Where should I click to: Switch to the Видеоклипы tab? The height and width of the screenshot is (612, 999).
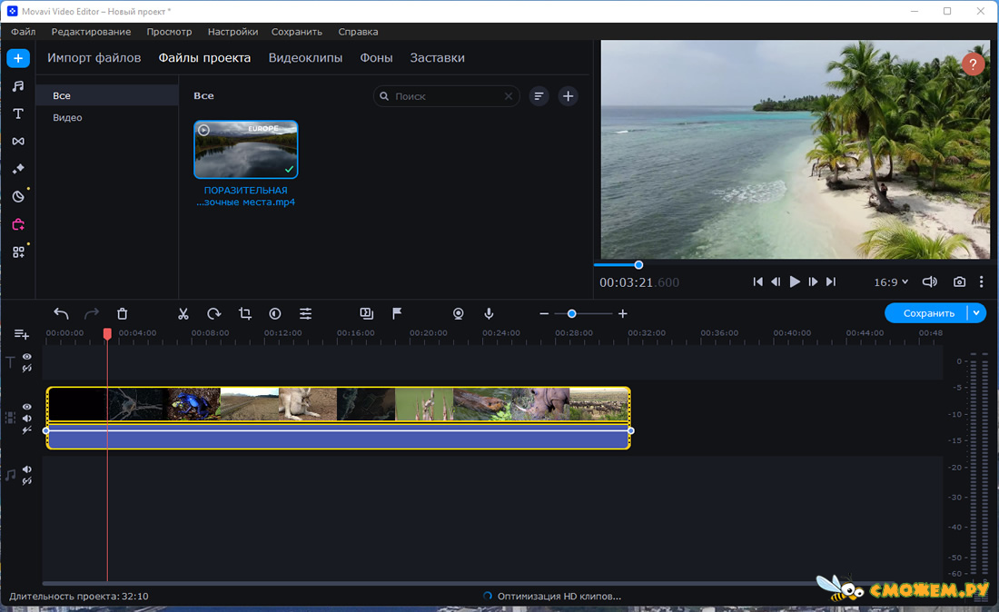coord(305,58)
